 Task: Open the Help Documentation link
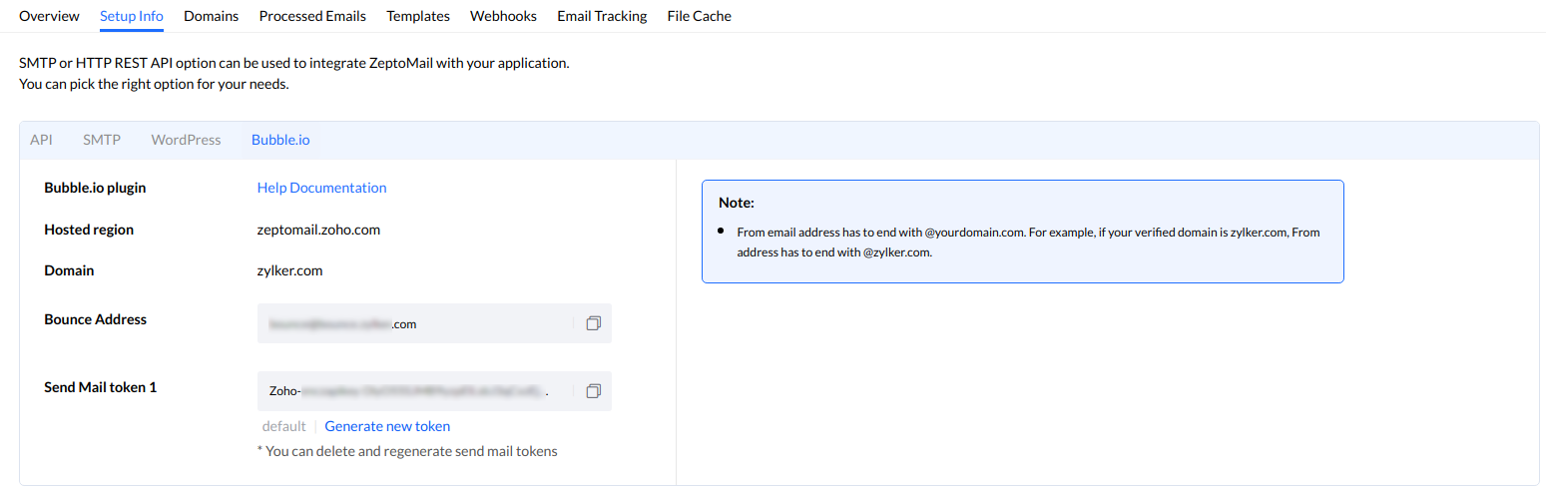pos(321,188)
